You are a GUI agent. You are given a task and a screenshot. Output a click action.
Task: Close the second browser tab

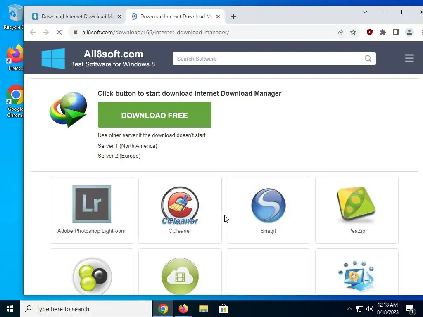pos(218,17)
